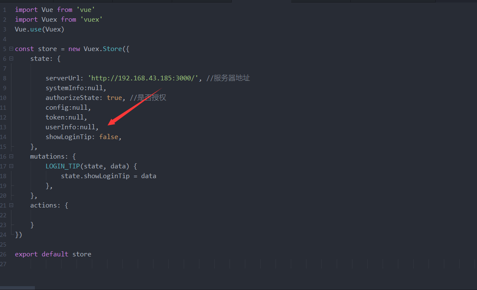The image size is (477, 290).
Task: Click the 'Store' method in new Vuex.Store
Action: (x=112, y=49)
